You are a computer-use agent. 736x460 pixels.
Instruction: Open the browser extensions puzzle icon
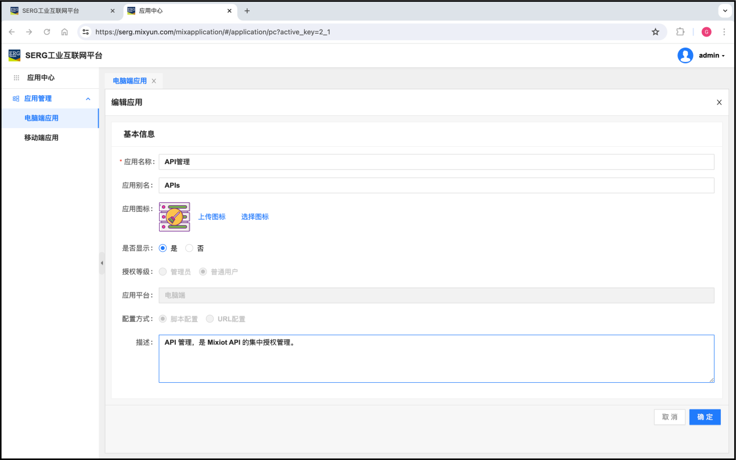click(x=680, y=32)
